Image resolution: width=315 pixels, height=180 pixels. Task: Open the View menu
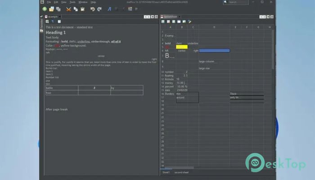tap(64, 2)
